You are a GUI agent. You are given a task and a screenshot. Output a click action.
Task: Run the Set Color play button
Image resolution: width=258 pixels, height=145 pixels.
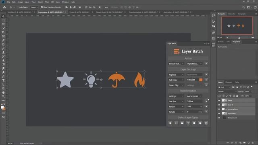[x=206, y=80]
